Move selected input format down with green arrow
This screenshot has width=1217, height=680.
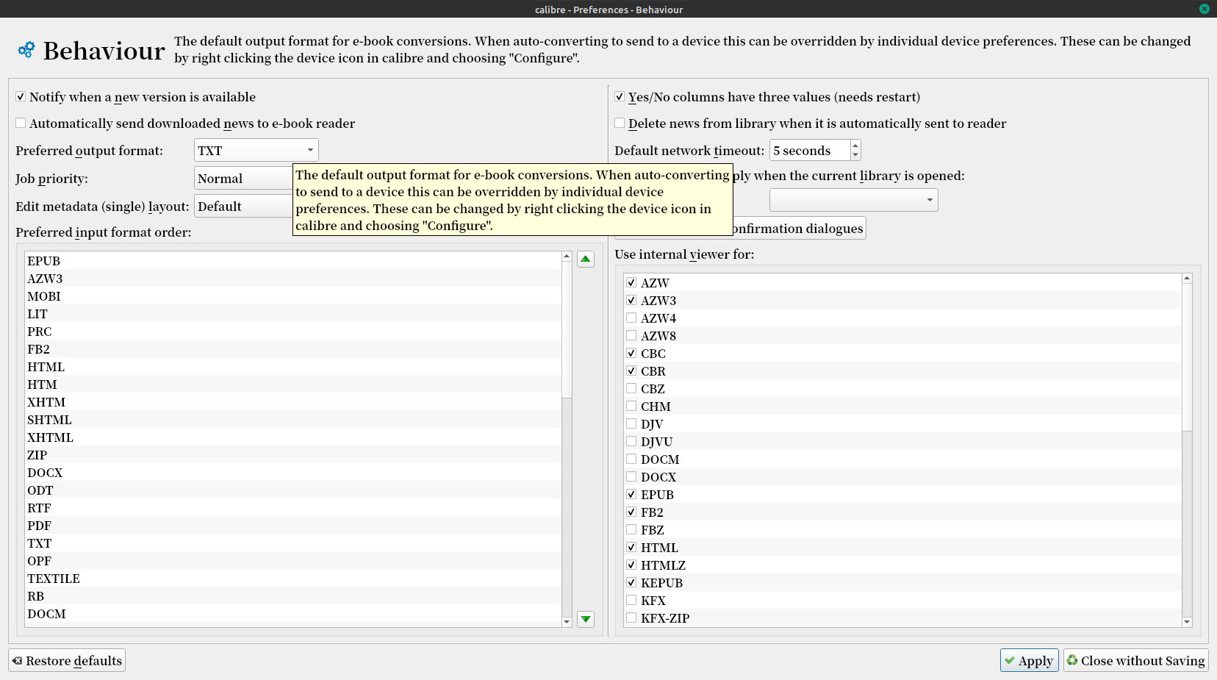tap(586, 619)
